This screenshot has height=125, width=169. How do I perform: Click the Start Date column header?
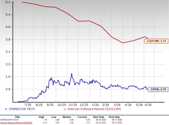coord(98,117)
